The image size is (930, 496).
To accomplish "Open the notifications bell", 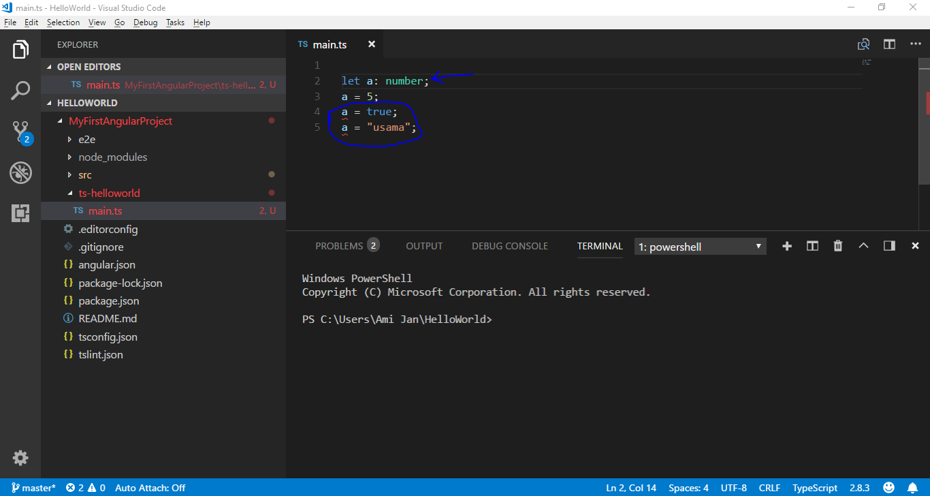I will tap(912, 488).
